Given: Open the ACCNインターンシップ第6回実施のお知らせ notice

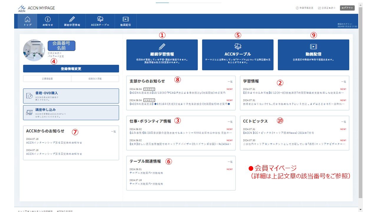Looking at the screenshot, I should pos(54,143).
